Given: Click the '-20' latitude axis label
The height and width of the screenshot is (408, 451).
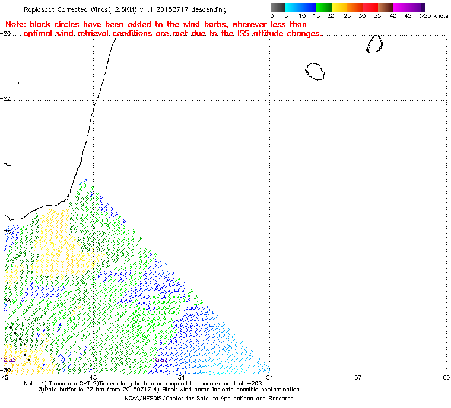Looking at the screenshot, I should coord(5,33).
